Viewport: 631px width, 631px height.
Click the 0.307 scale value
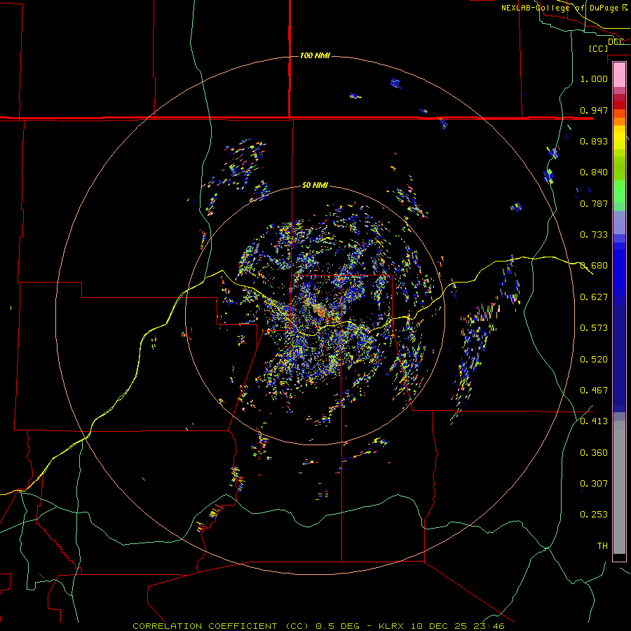pos(594,484)
